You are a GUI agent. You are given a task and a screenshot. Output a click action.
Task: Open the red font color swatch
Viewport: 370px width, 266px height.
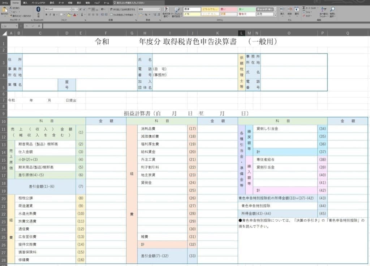[x=74, y=15]
